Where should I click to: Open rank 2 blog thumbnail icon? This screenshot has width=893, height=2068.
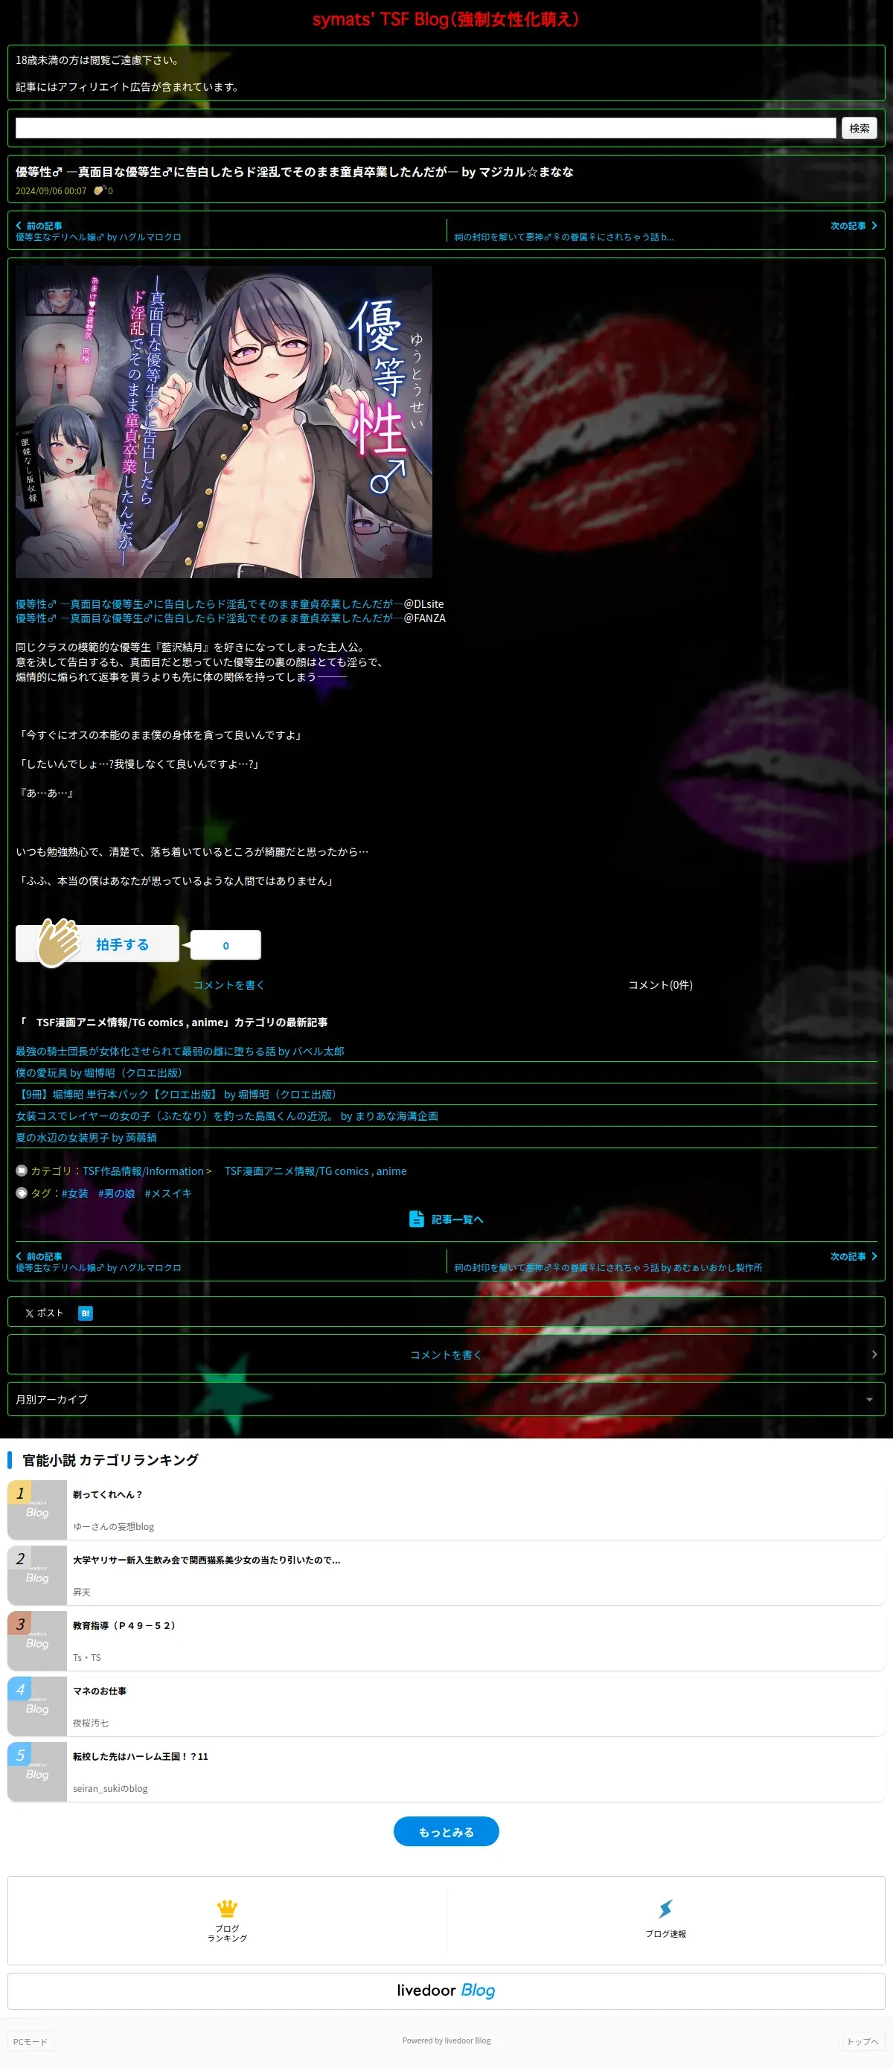(37, 1575)
